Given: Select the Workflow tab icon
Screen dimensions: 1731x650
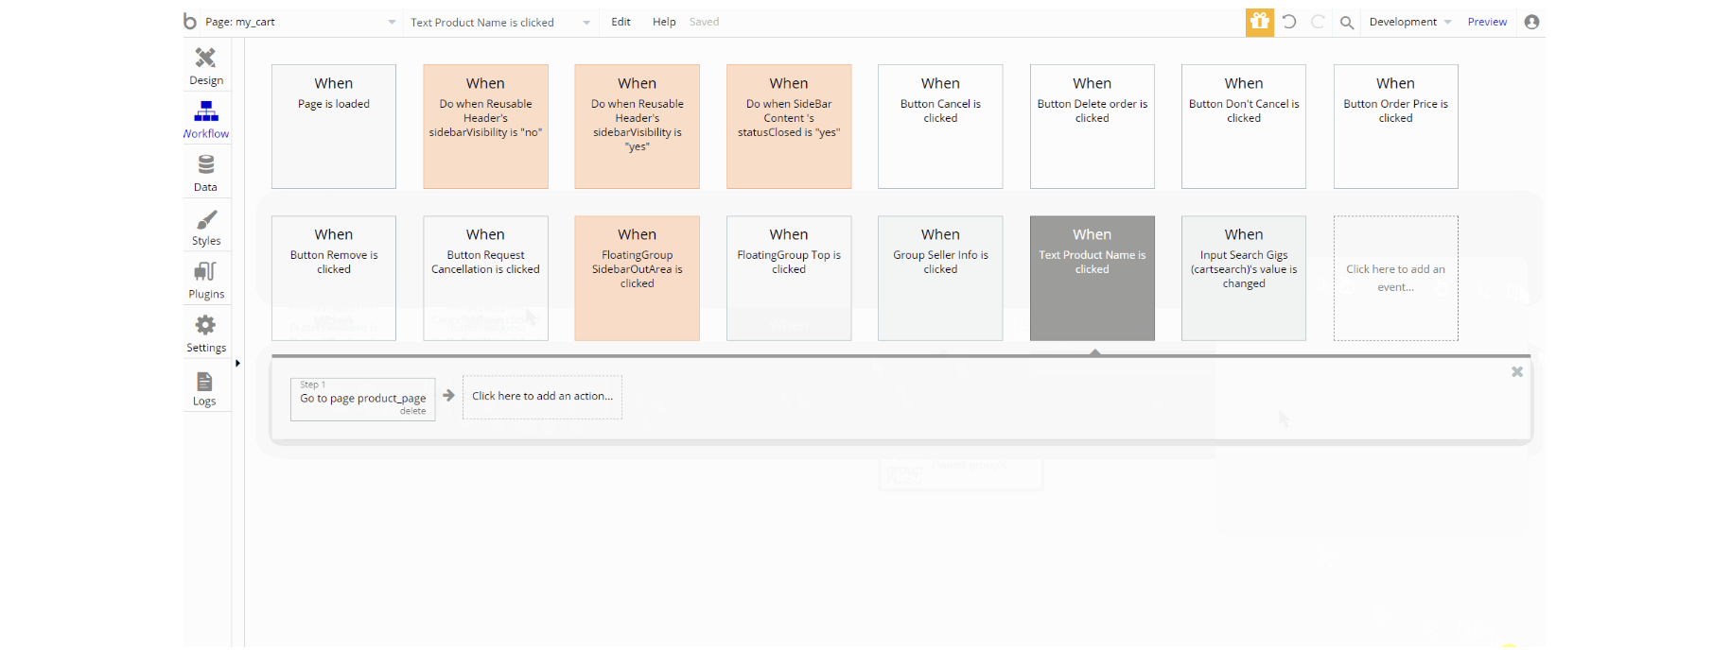Looking at the screenshot, I should tap(205, 111).
